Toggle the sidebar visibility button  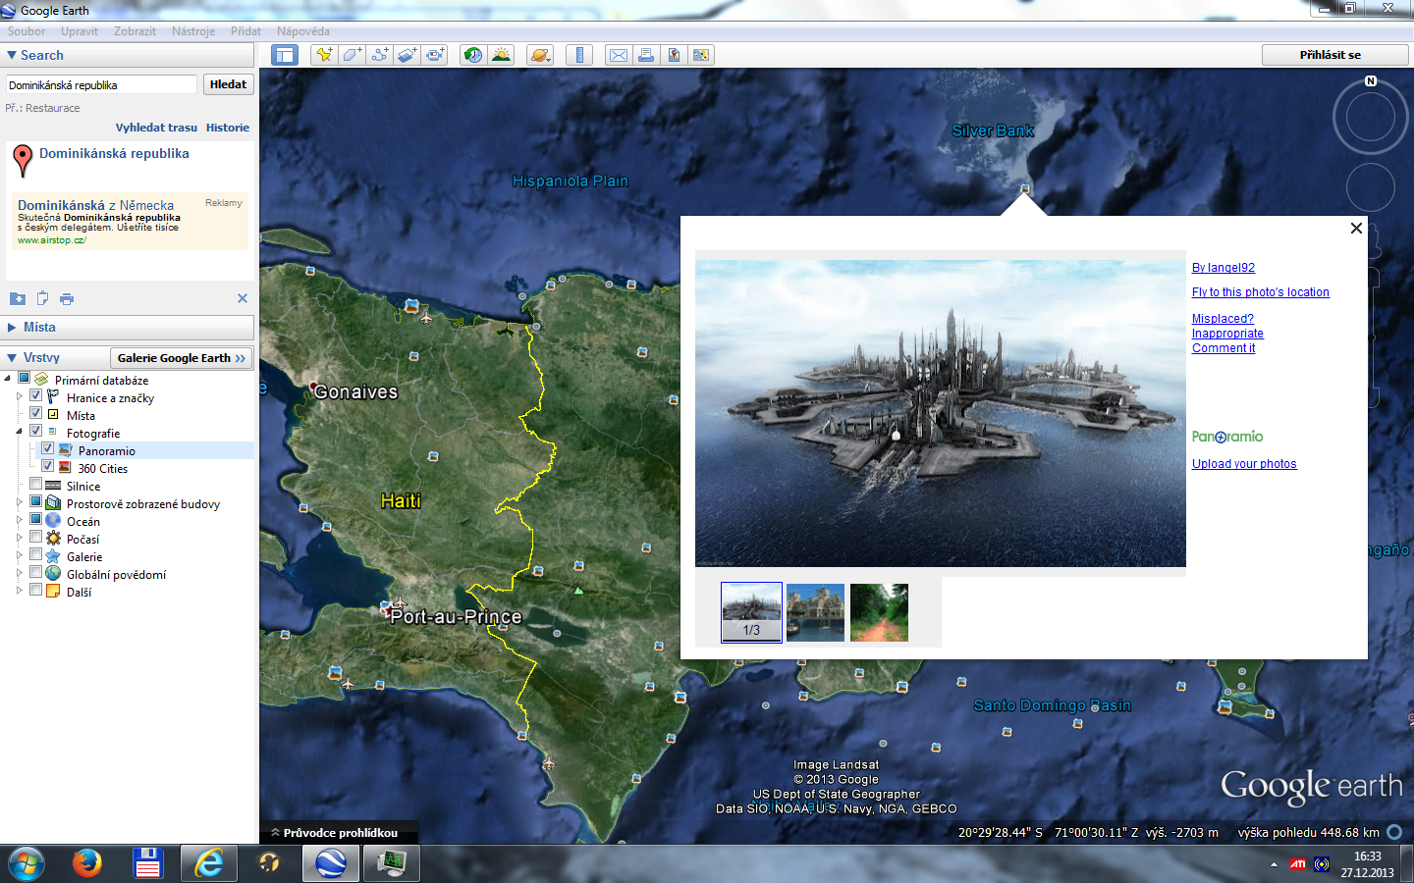285,55
